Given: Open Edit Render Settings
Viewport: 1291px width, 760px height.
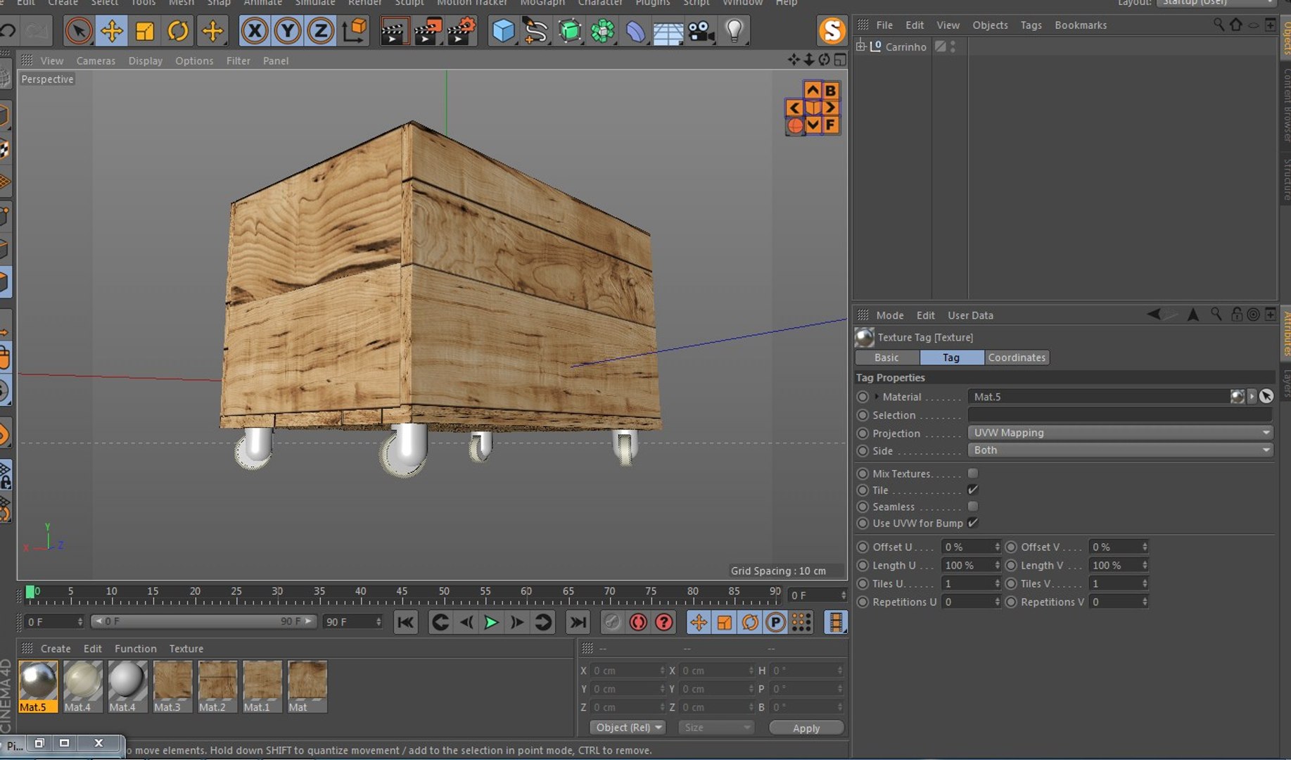Looking at the screenshot, I should click(460, 31).
